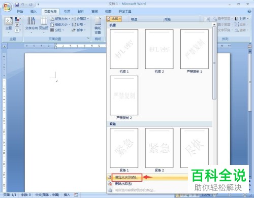The width and height of the screenshot is (254, 198).
Task: Click the watermark gallery scroll-up arrow
Action: tap(214, 25)
